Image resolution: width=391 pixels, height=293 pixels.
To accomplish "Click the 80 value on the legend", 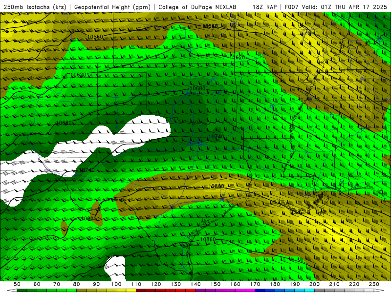I will click(77, 284).
